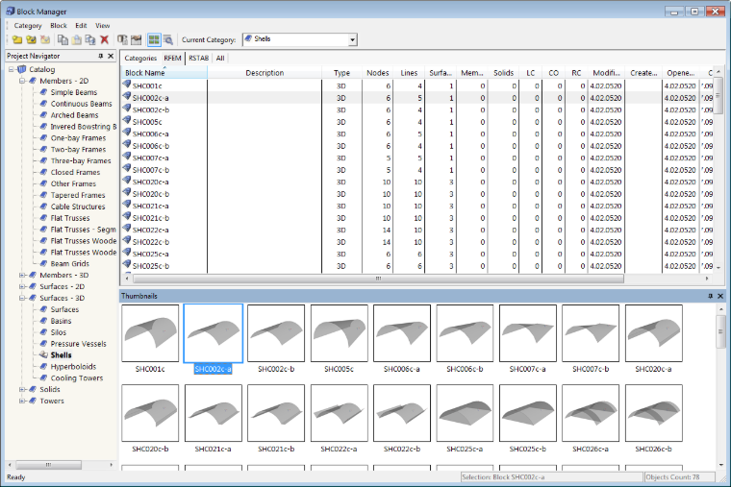Expand the Members - 3D node
The height and width of the screenshot is (487, 731).
click(22, 275)
